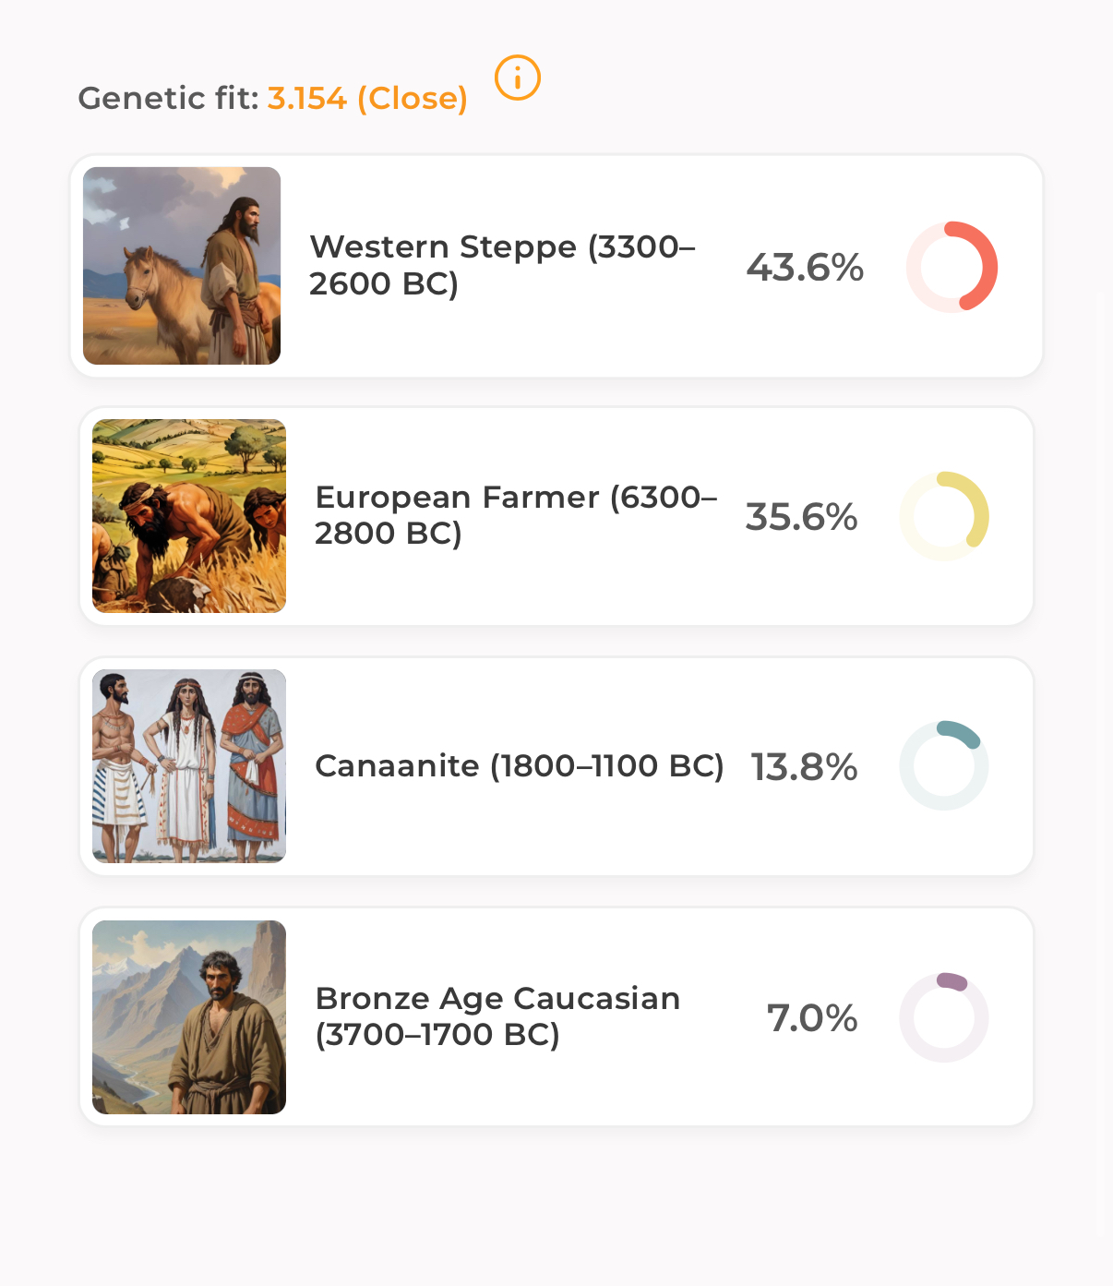Select the teal Canaanite donut chart
This screenshot has height=1286, width=1113.
coord(944,765)
